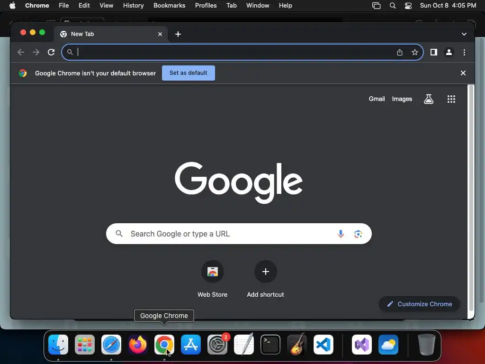Close the New Tab tab
The image size is (485, 364).
click(x=160, y=34)
